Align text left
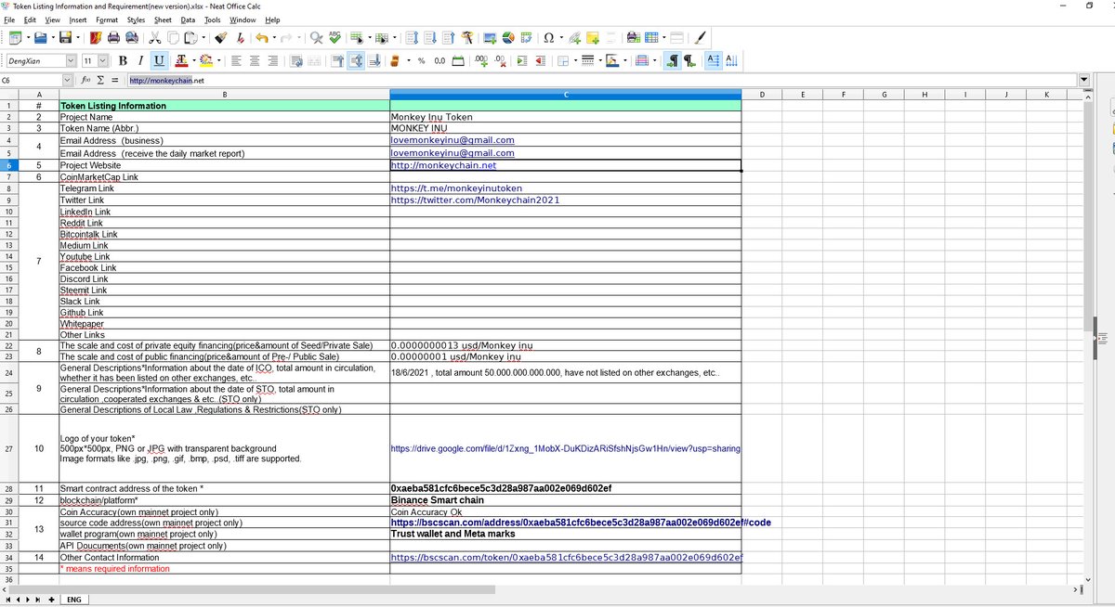 coord(237,60)
